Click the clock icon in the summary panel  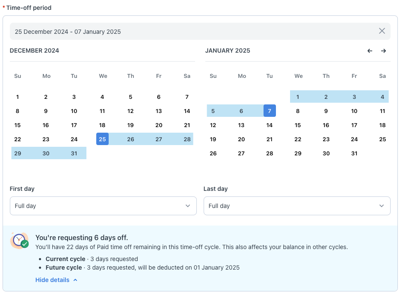point(19,241)
